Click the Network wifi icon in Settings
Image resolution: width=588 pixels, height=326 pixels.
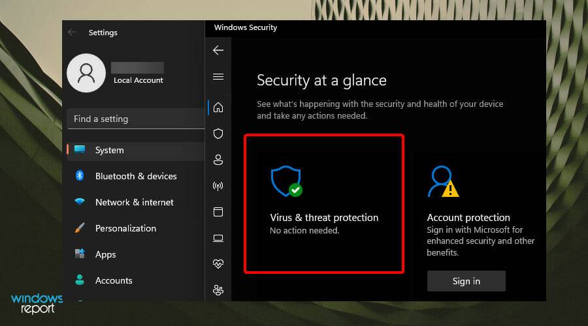point(80,201)
